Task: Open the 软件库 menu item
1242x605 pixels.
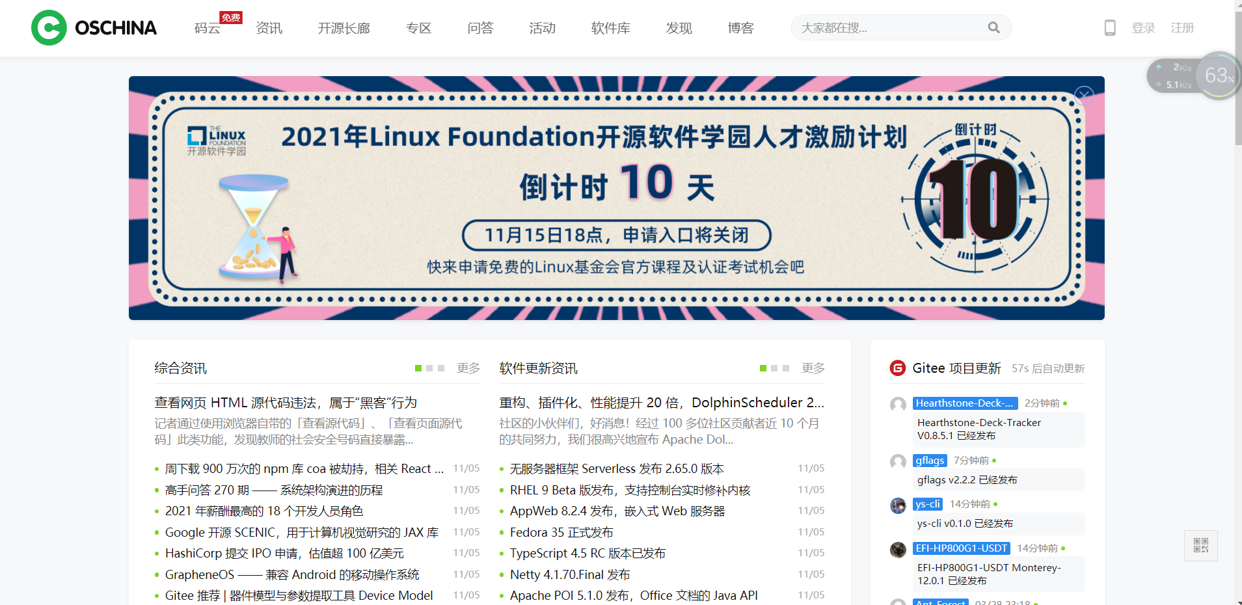Action: [x=610, y=28]
